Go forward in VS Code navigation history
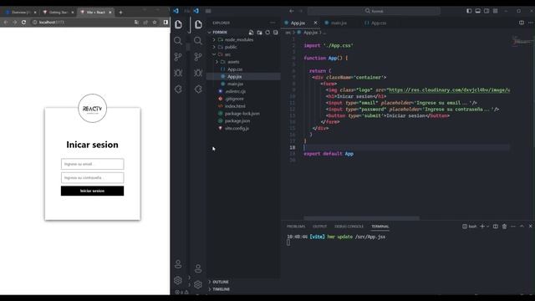The height and width of the screenshot is (301, 535). [x=301, y=11]
